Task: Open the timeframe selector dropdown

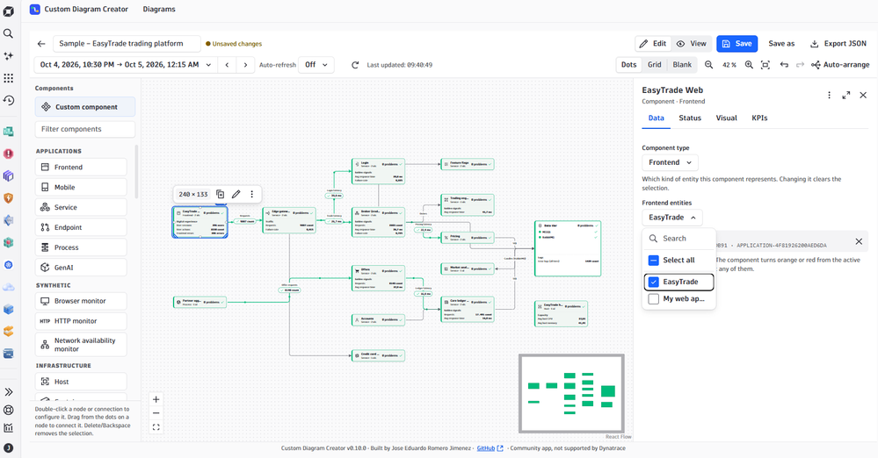Action: pyautogui.click(x=126, y=65)
